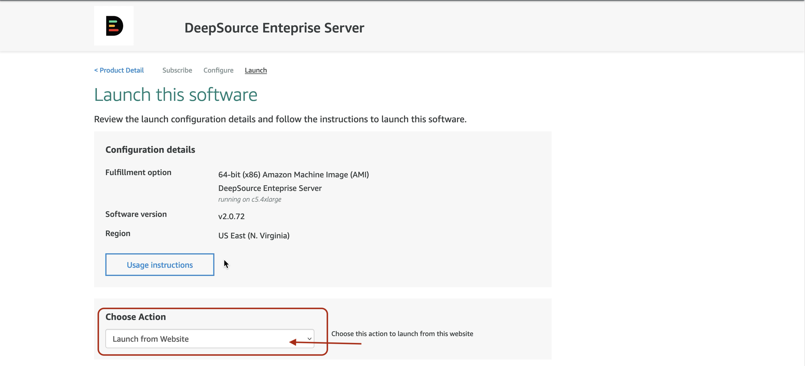Click the running on c5.4xlarge text
This screenshot has height=366, width=805.
pyautogui.click(x=250, y=199)
